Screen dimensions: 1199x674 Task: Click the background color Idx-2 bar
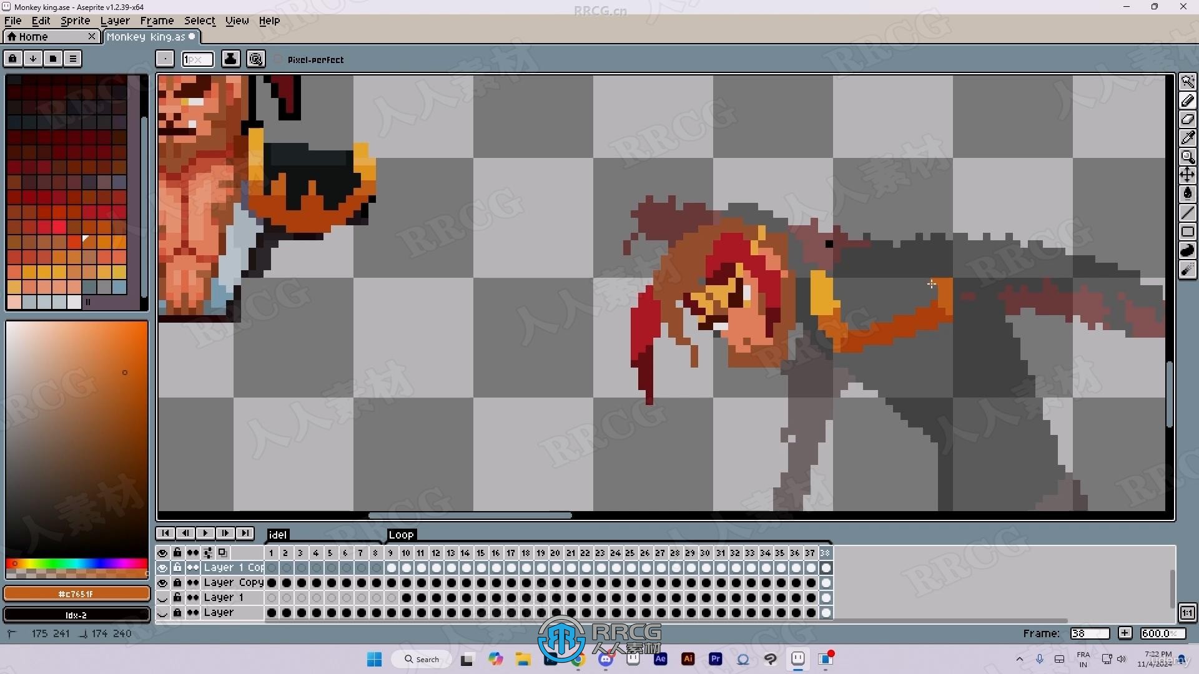point(77,615)
